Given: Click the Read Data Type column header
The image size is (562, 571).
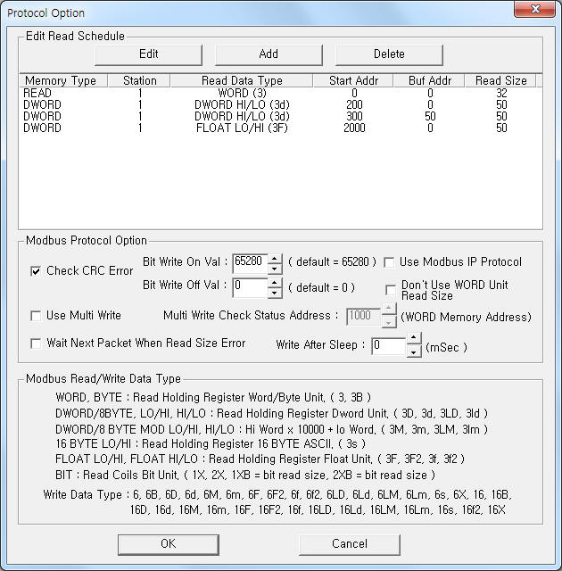Looking at the screenshot, I should (x=239, y=80).
